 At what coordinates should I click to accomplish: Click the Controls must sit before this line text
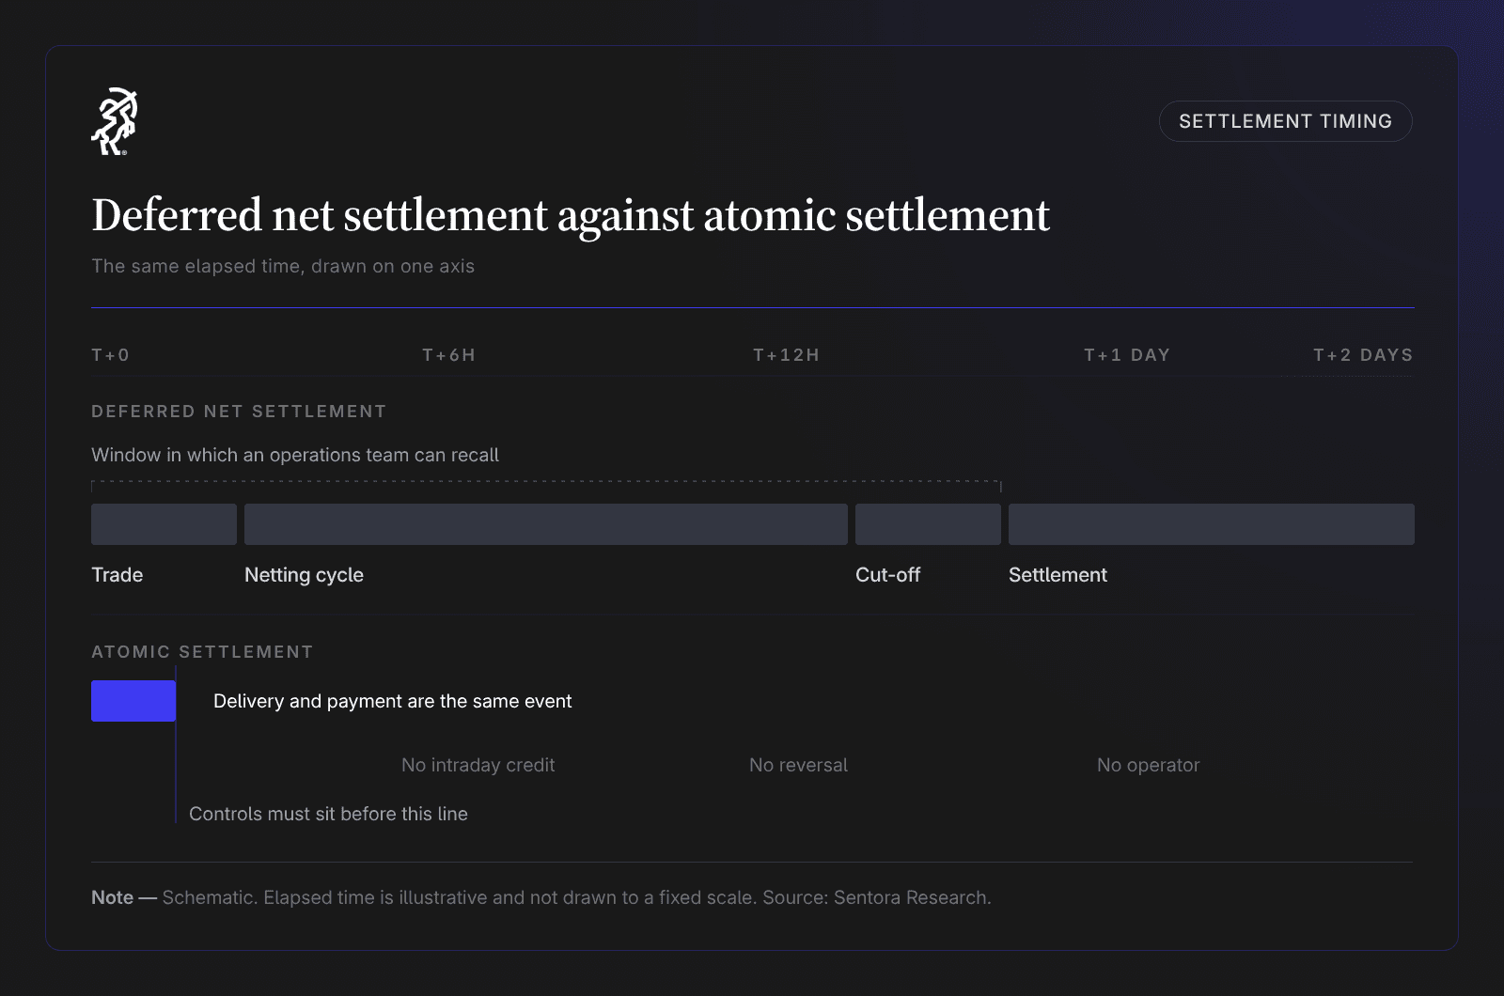tap(328, 814)
